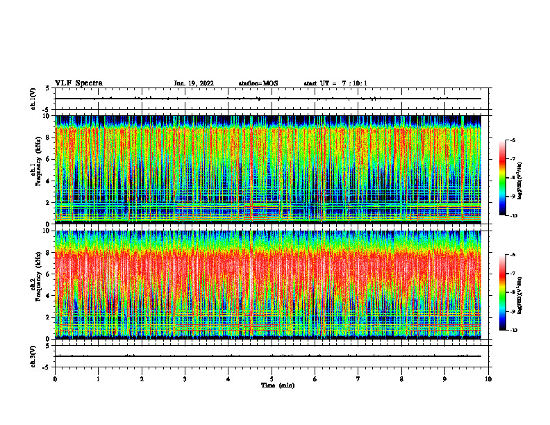Click time axis tick label "5"
550x425 pixels.
click(x=272, y=379)
